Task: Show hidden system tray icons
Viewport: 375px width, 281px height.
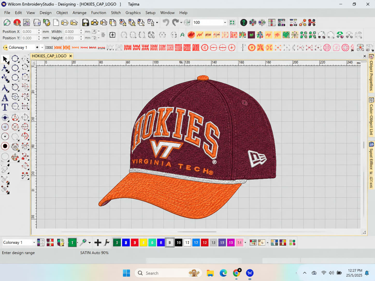Action: 305,273
